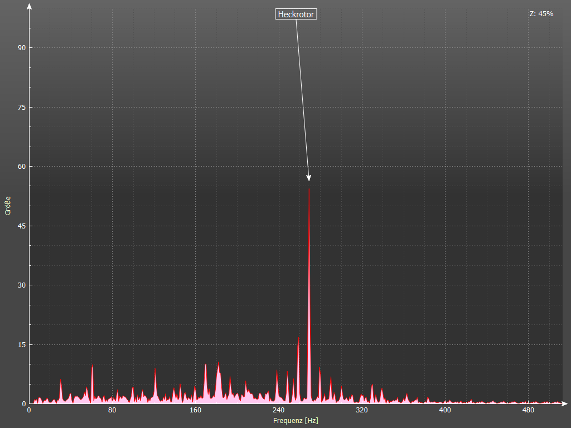Image resolution: width=571 pixels, height=428 pixels.
Task: Click the 45 tick label on the vertical axis
Action: [22, 226]
